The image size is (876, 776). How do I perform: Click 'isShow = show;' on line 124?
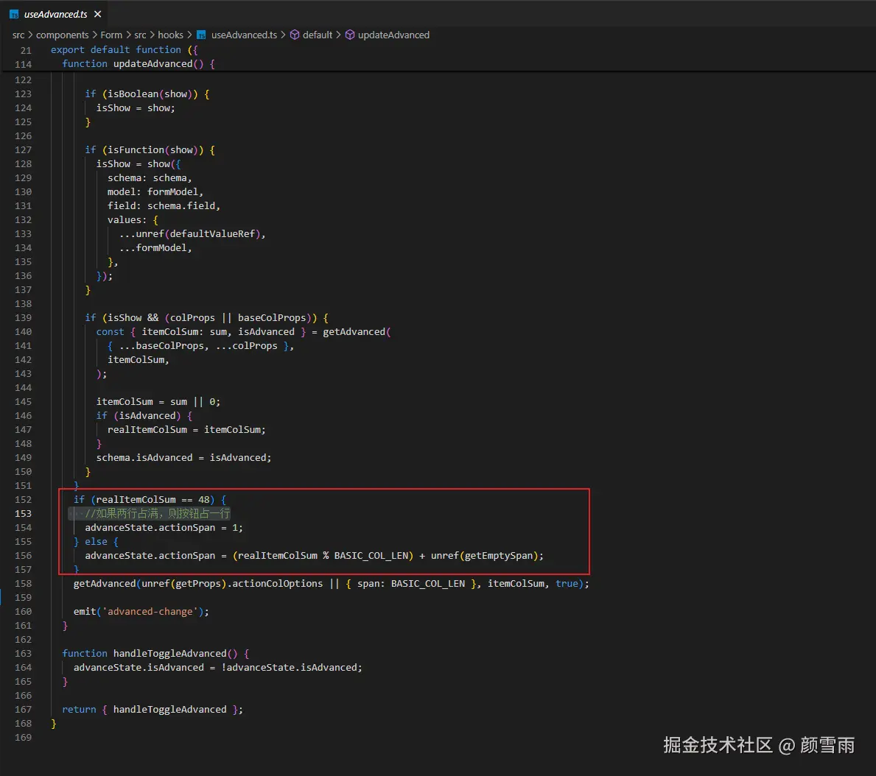pos(136,107)
